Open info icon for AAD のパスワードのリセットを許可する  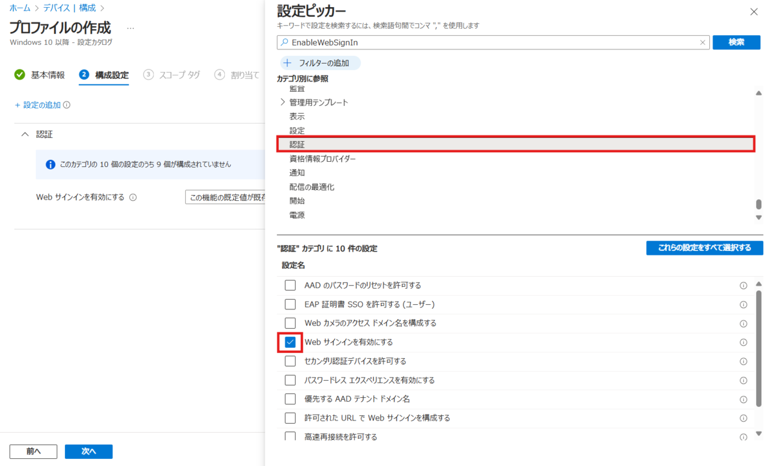tap(743, 286)
